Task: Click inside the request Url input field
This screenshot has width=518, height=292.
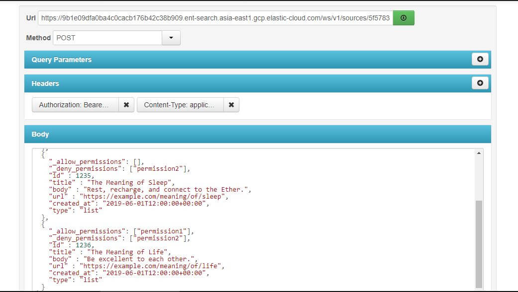Action: (214, 17)
